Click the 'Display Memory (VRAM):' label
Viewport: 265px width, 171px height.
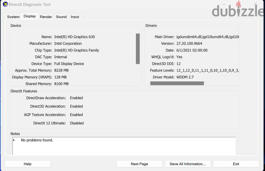[x=32, y=77]
